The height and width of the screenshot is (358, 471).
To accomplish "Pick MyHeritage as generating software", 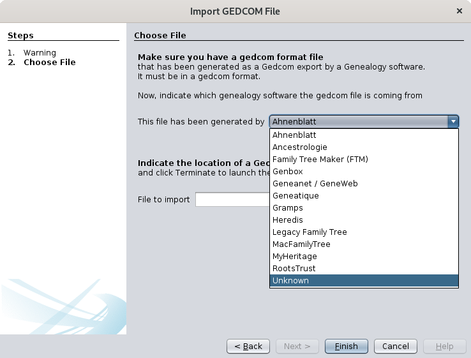I will pyautogui.click(x=364, y=256).
